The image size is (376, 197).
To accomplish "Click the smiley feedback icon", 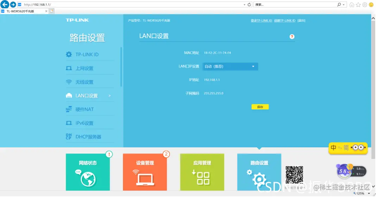I will click(x=371, y=5).
